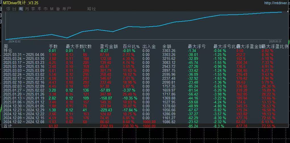Open the 账户 account tab
290x143 pixels.
pos(67,9)
